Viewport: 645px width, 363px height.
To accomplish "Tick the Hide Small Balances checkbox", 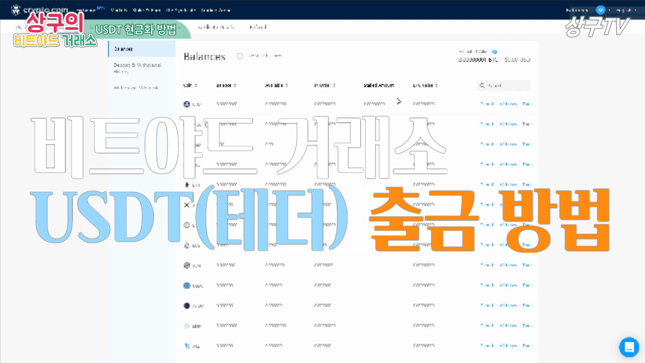I will tap(240, 56).
